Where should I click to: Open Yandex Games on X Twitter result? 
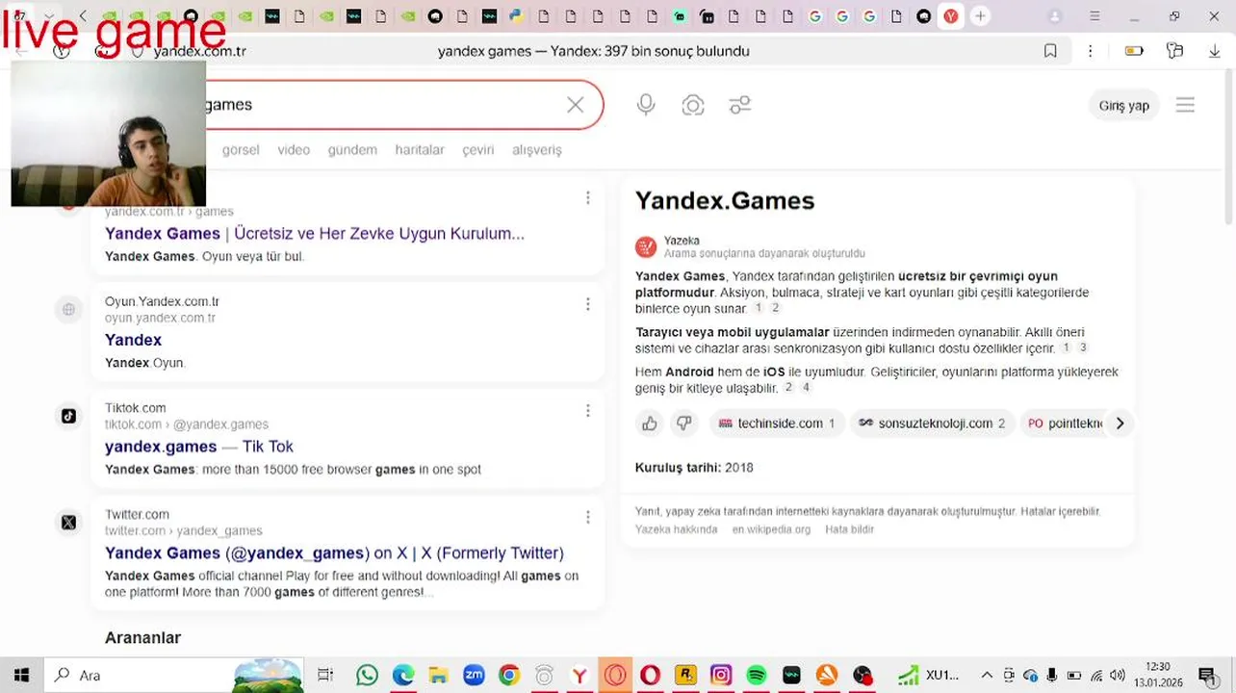tap(334, 552)
